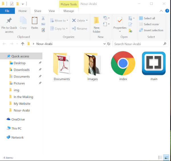Switch to Large icons view layout
The width and height of the screenshot is (171, 161).
pyautogui.click(x=166, y=157)
